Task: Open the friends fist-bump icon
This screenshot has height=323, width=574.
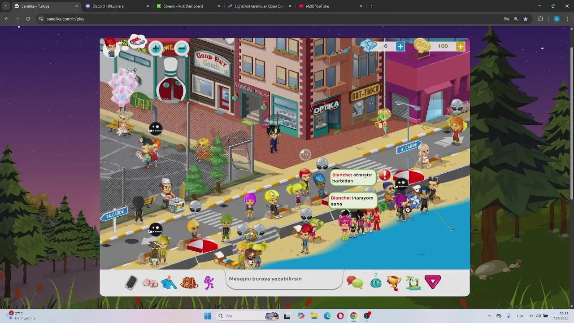Action: click(150, 283)
